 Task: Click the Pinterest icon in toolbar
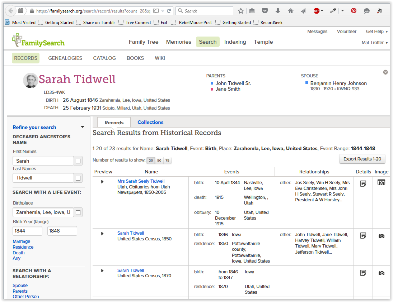coord(354,11)
